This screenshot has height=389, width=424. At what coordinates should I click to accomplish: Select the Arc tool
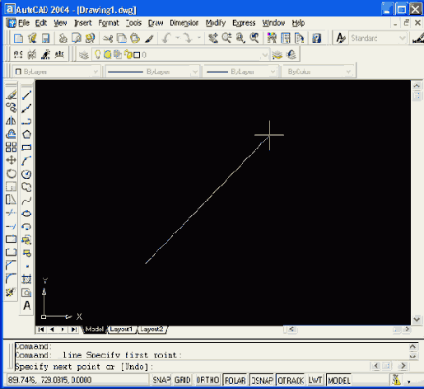pyautogui.click(x=26, y=161)
